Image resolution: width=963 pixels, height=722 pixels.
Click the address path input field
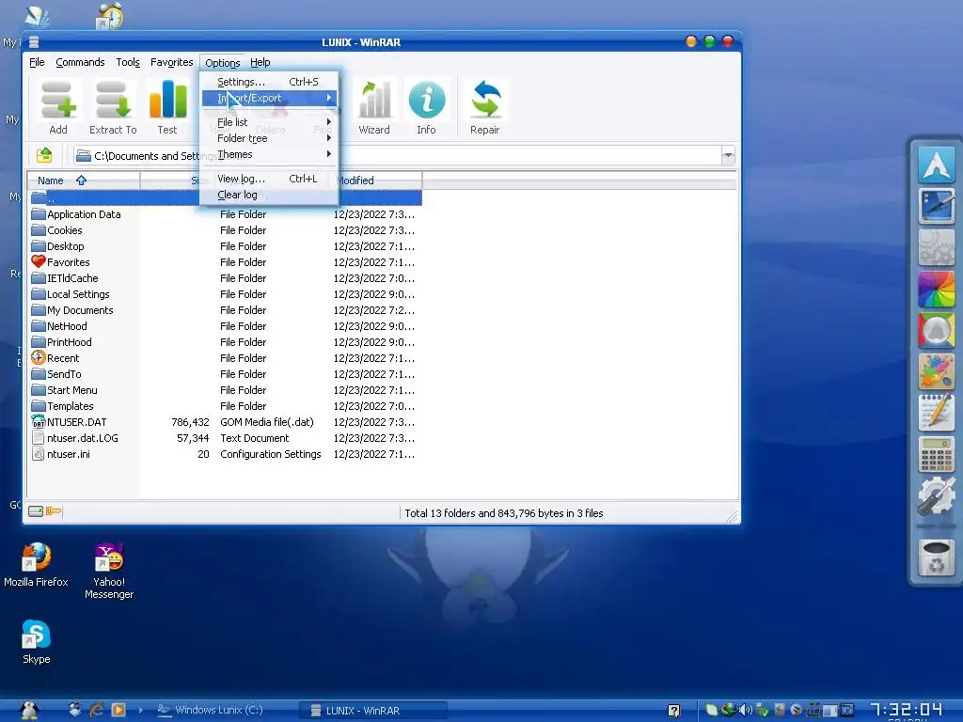pyautogui.click(x=397, y=155)
